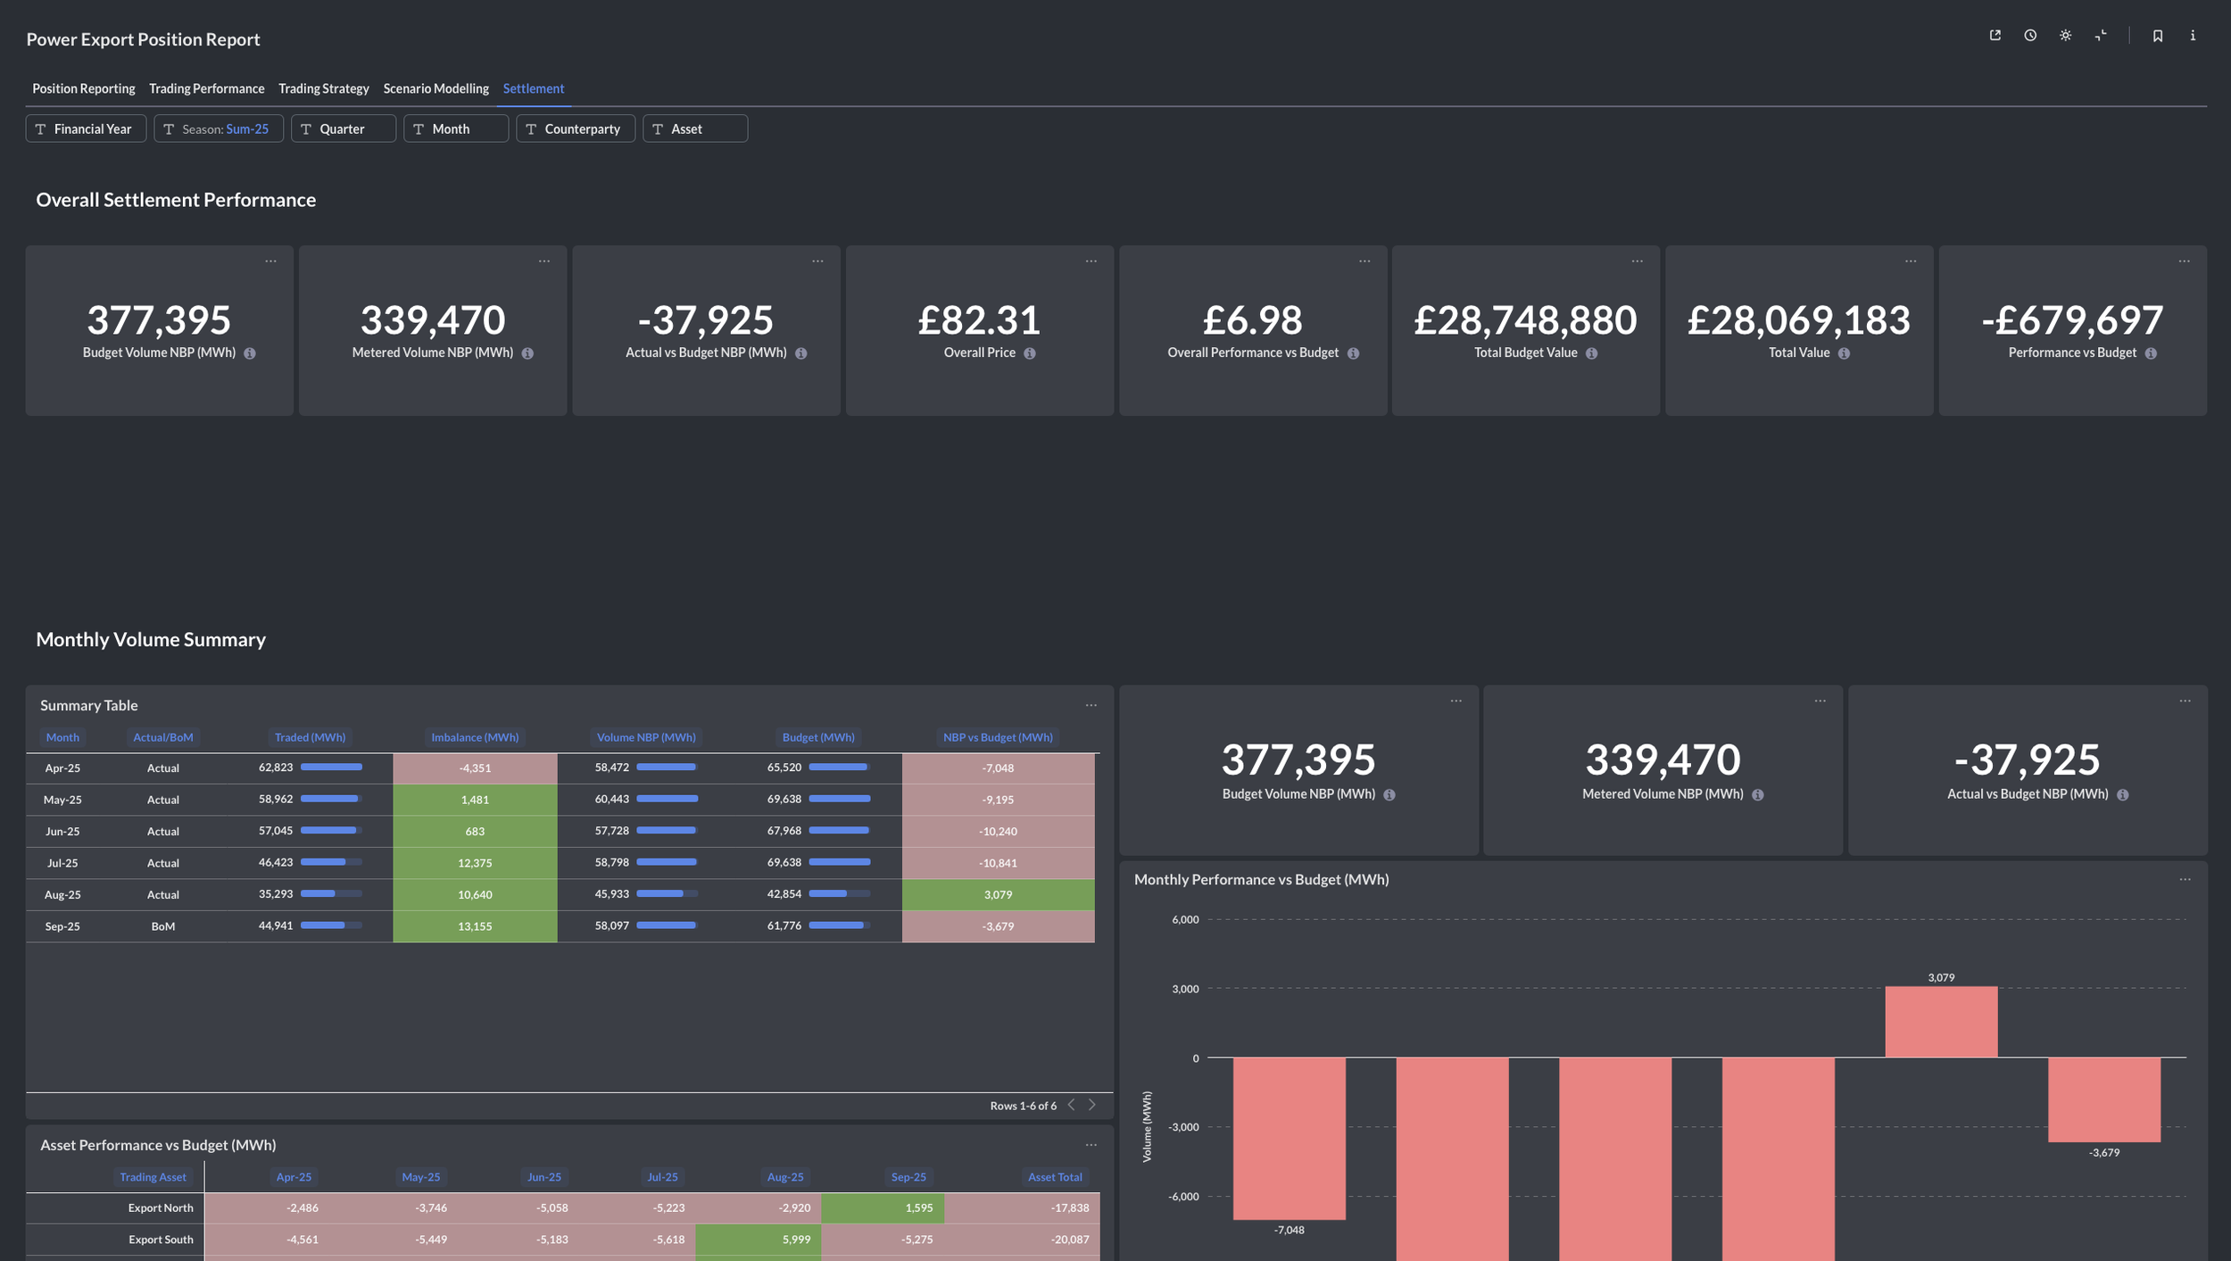Switch to Scenario Modelling tab
Image resolution: width=2231 pixels, height=1261 pixels.
[435, 88]
